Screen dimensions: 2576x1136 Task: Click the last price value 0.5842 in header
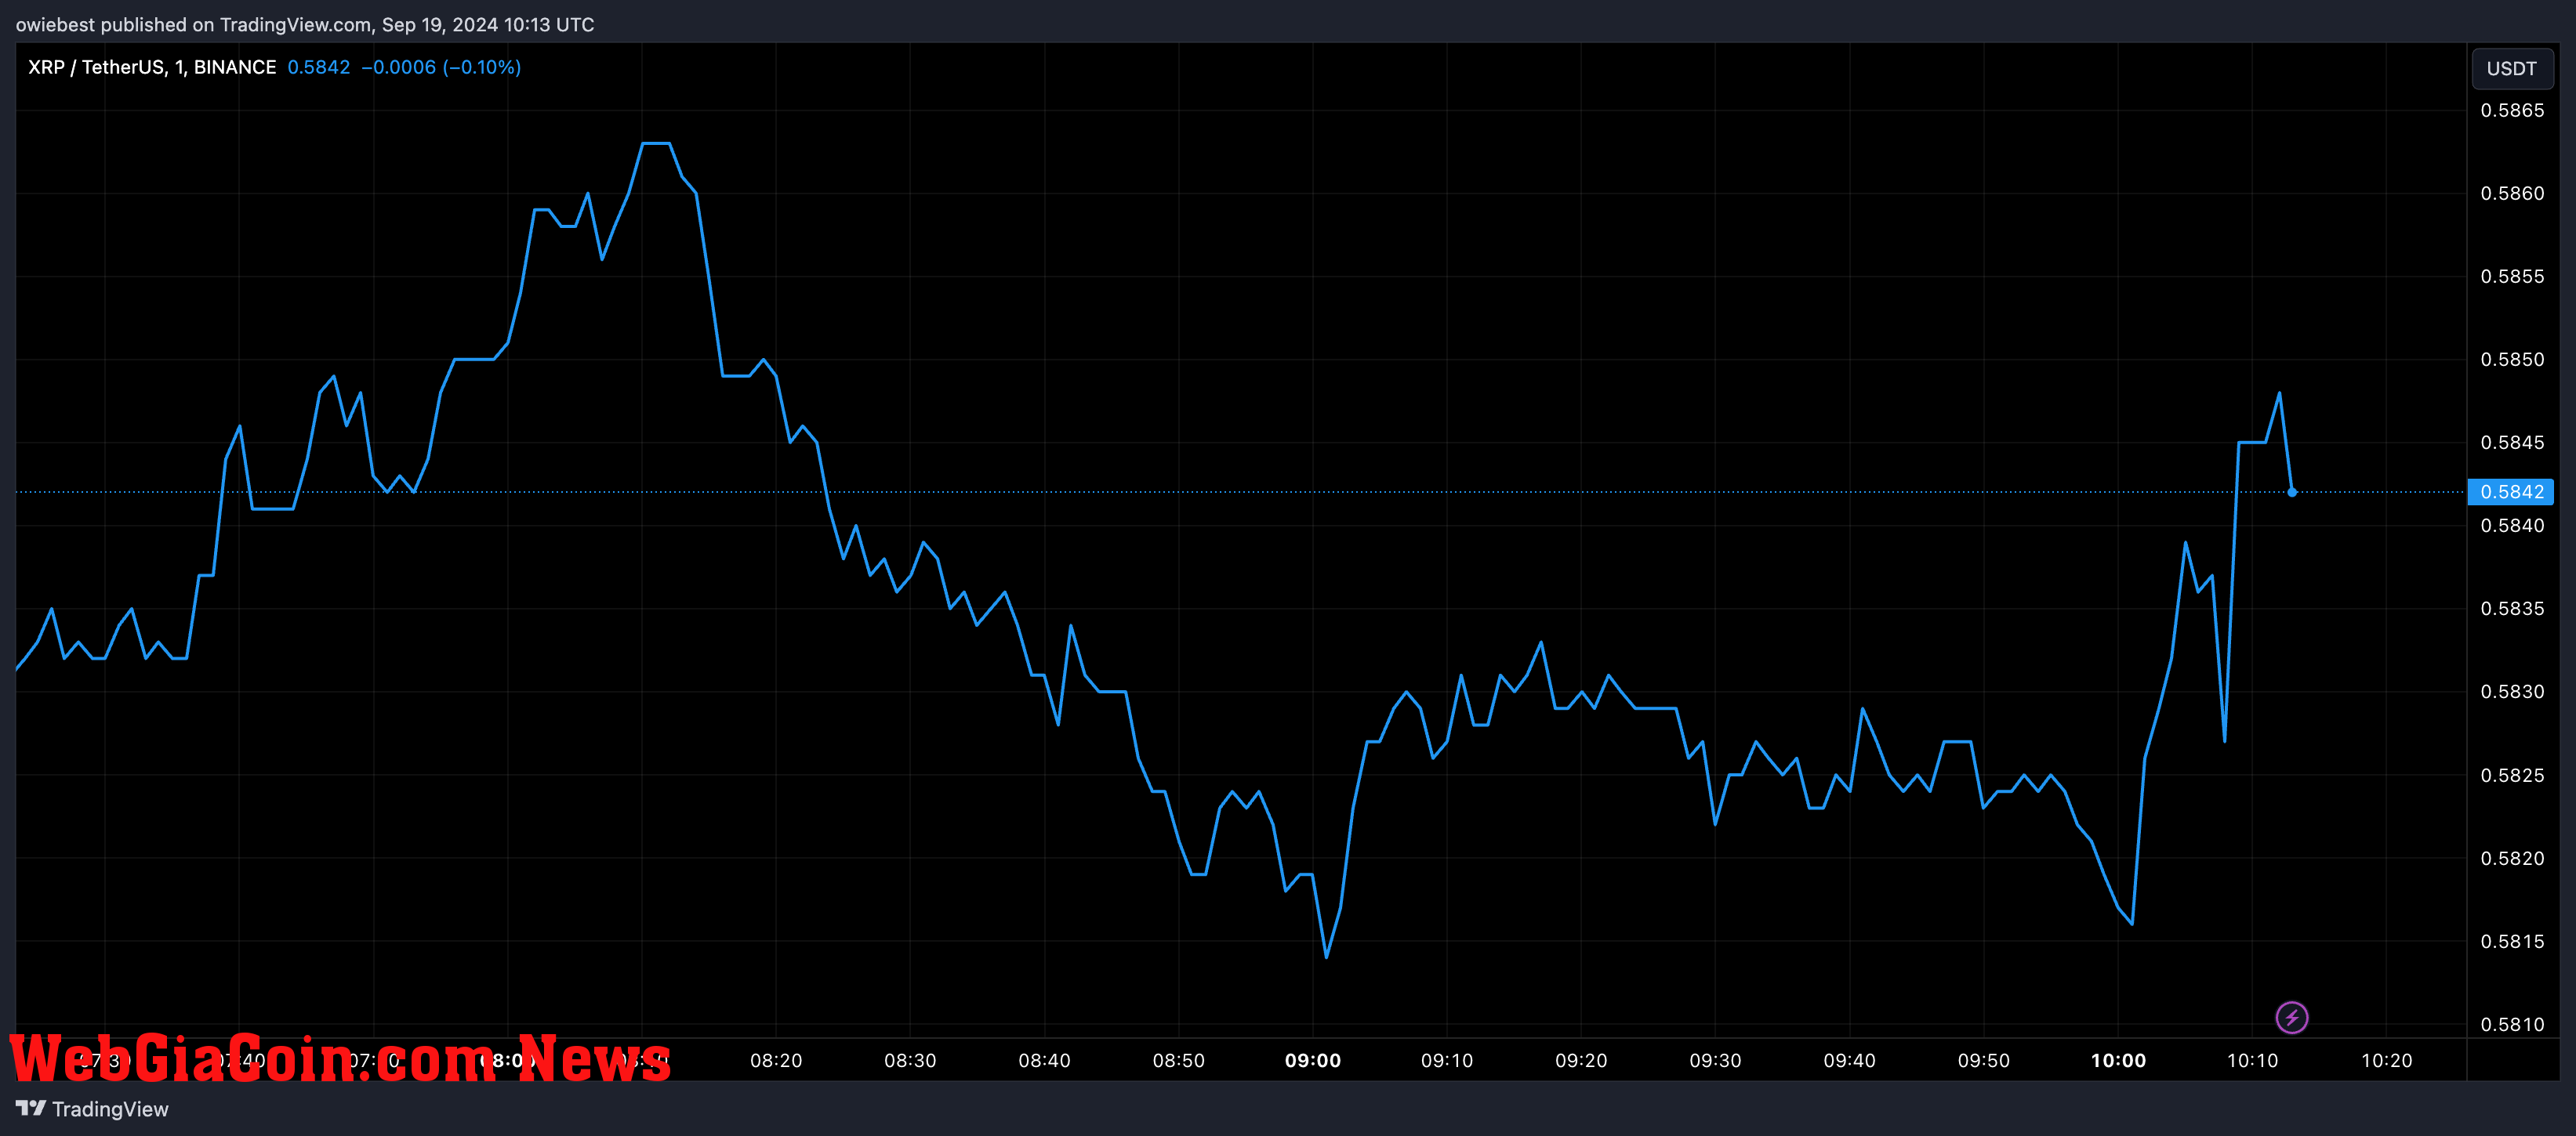pyautogui.click(x=319, y=67)
